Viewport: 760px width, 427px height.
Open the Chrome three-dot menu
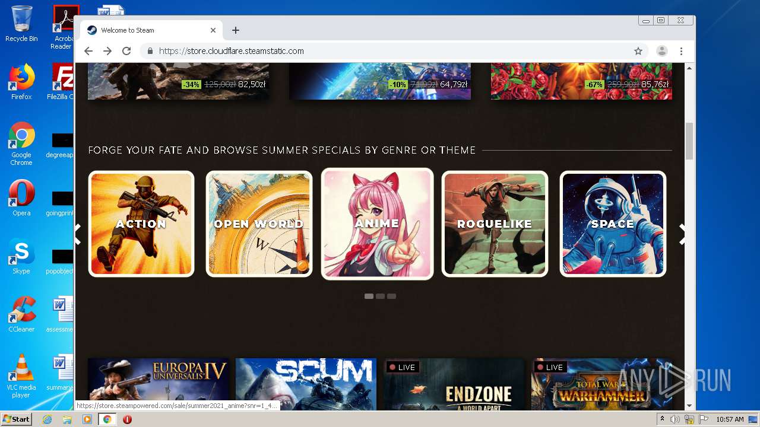click(682, 51)
